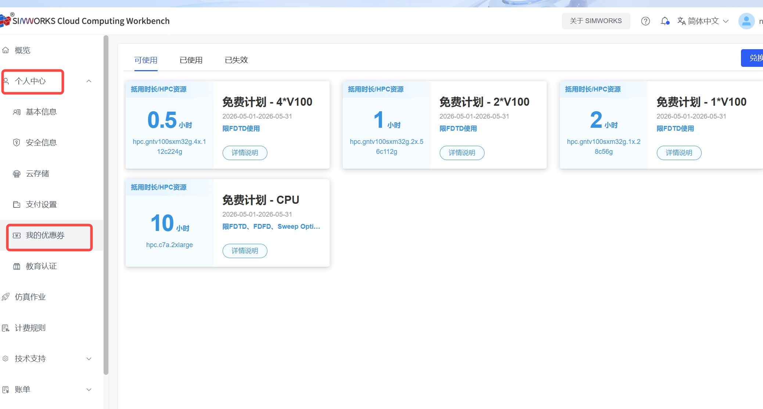Click the hpc.c7a.2xlarge resource text
This screenshot has width=763, height=409.
(x=169, y=245)
